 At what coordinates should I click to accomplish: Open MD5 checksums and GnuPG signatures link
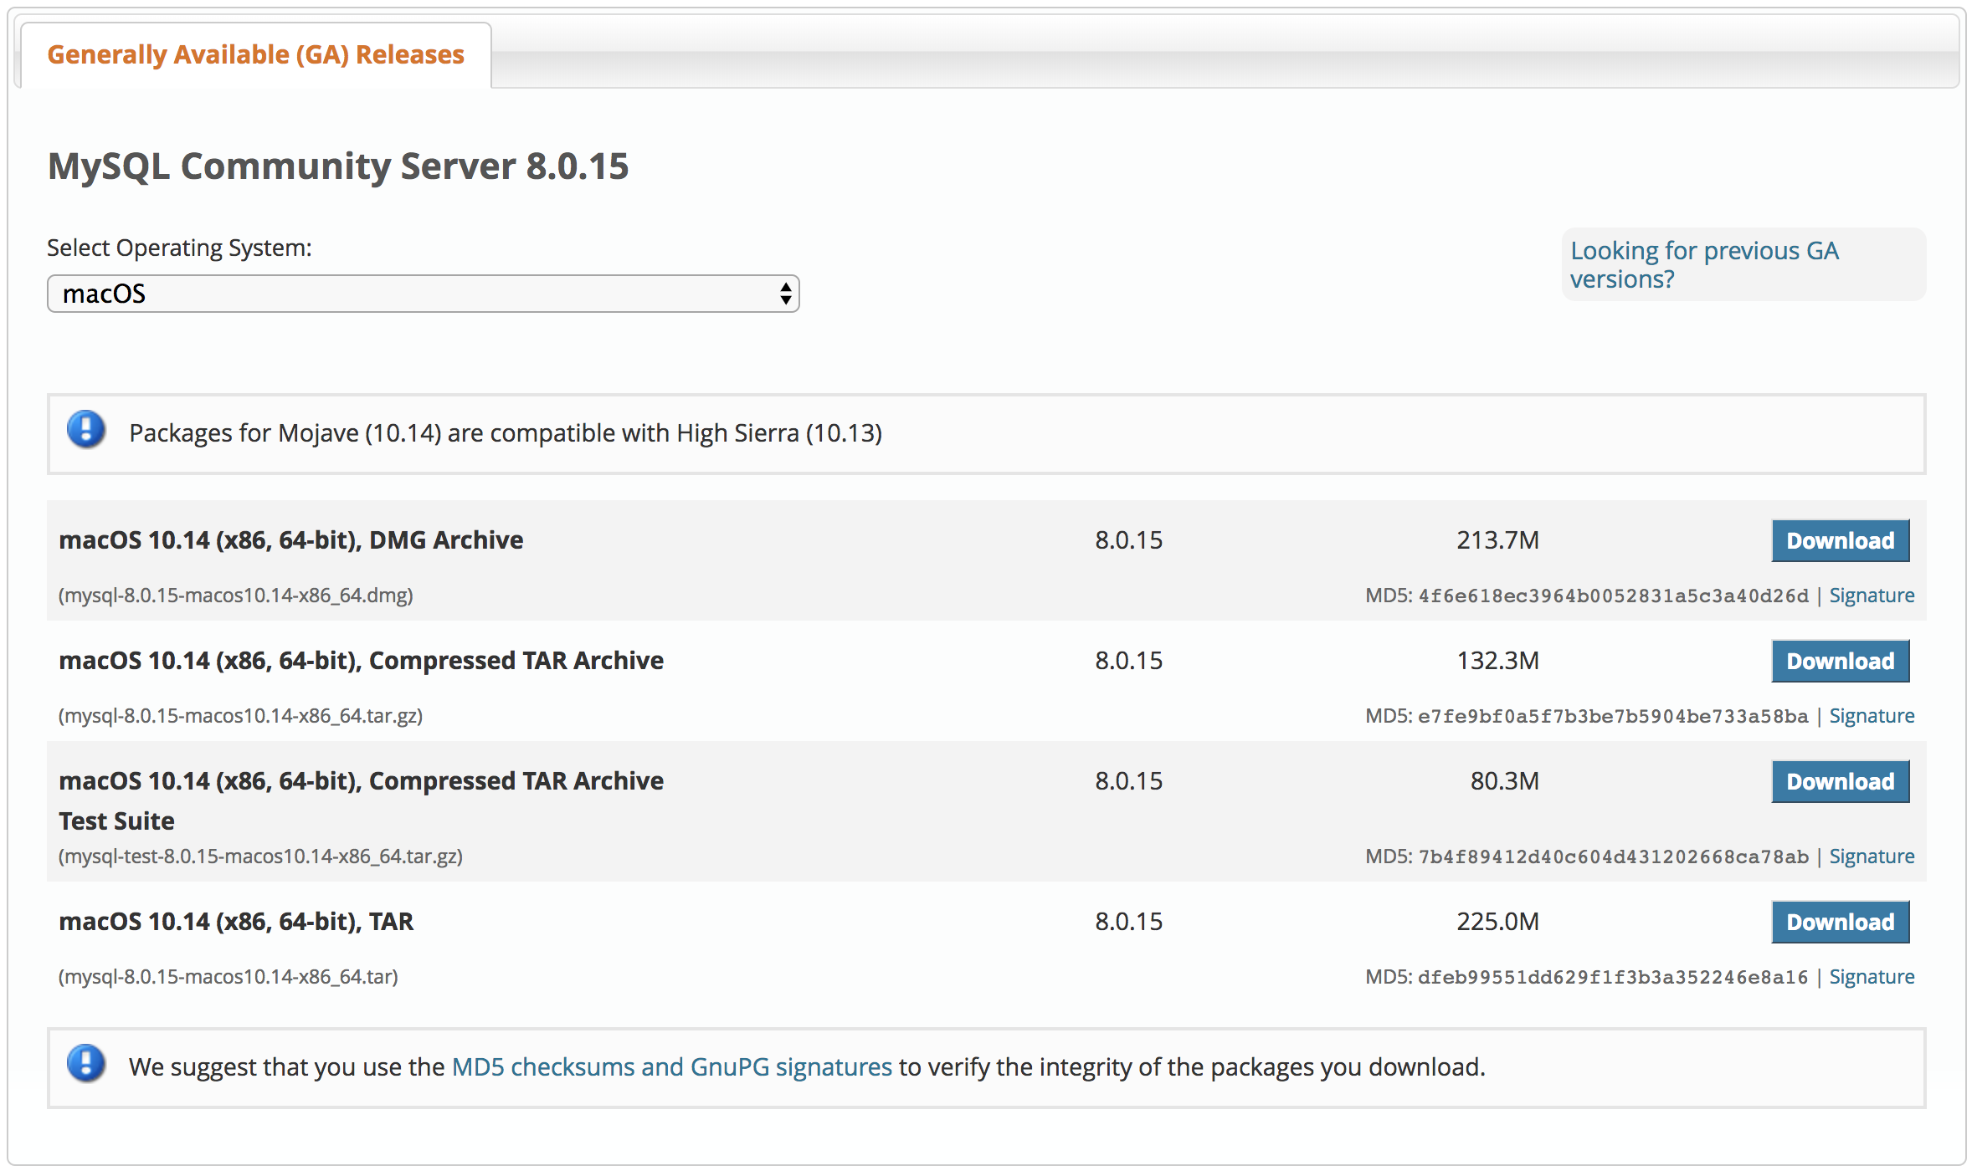[671, 1067]
